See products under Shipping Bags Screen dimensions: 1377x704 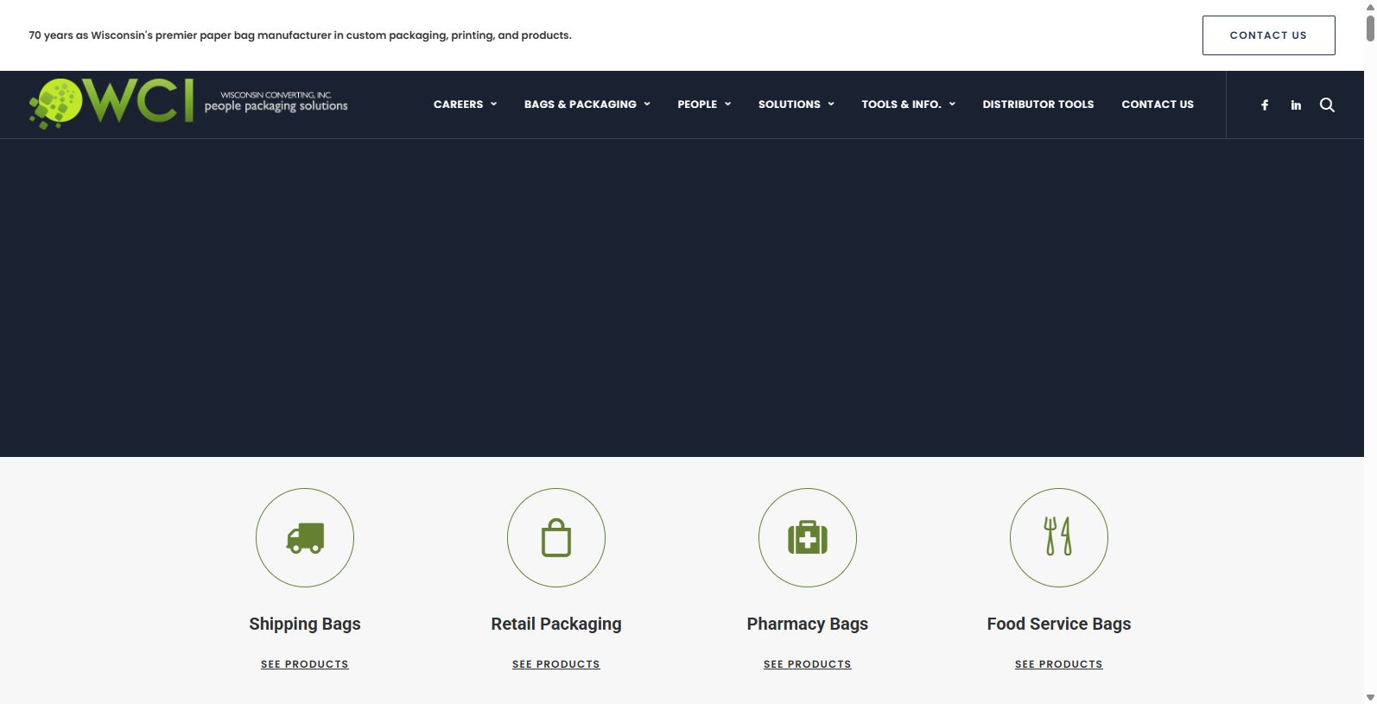click(x=305, y=664)
